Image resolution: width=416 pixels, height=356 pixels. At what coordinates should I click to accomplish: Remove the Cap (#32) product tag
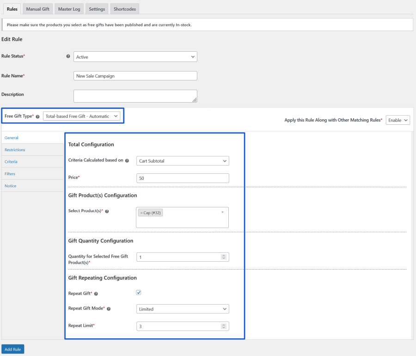point(141,213)
